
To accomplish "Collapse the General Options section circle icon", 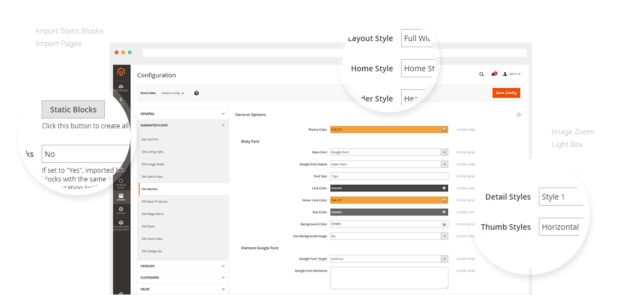I will pos(519,115).
